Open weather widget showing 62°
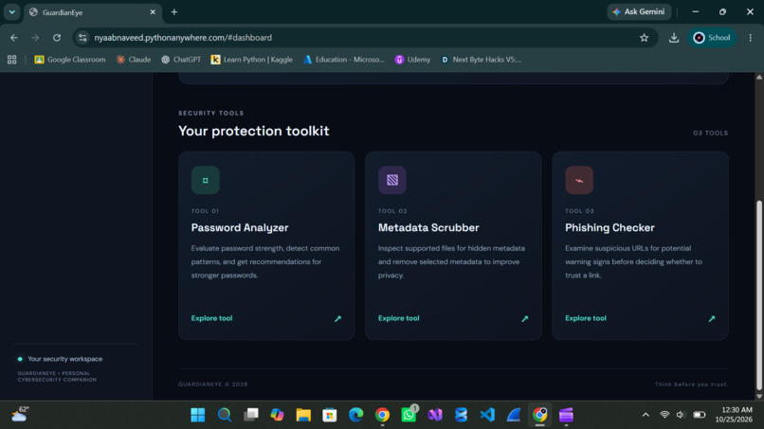Image resolution: width=764 pixels, height=429 pixels. click(x=21, y=415)
